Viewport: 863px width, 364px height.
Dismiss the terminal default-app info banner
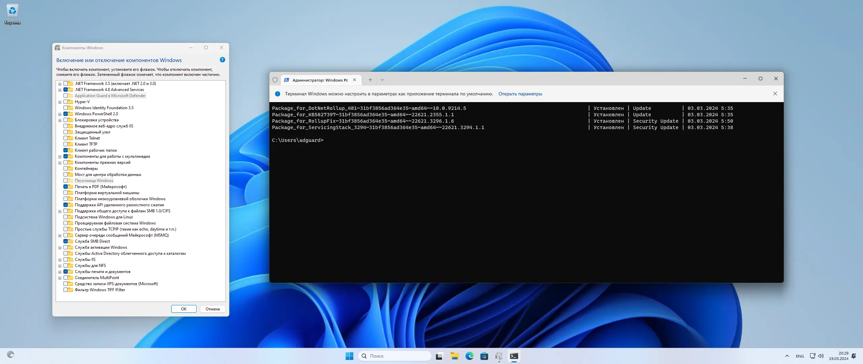pos(775,94)
